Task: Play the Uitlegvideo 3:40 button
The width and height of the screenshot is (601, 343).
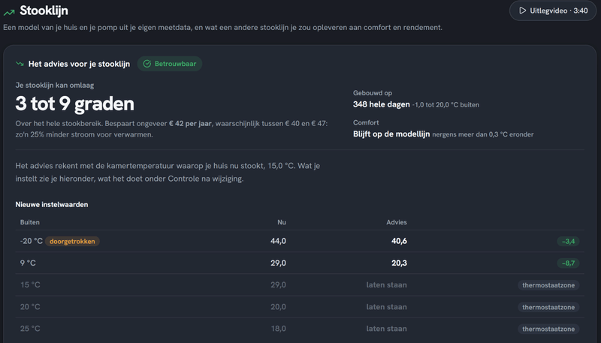Action: (553, 11)
